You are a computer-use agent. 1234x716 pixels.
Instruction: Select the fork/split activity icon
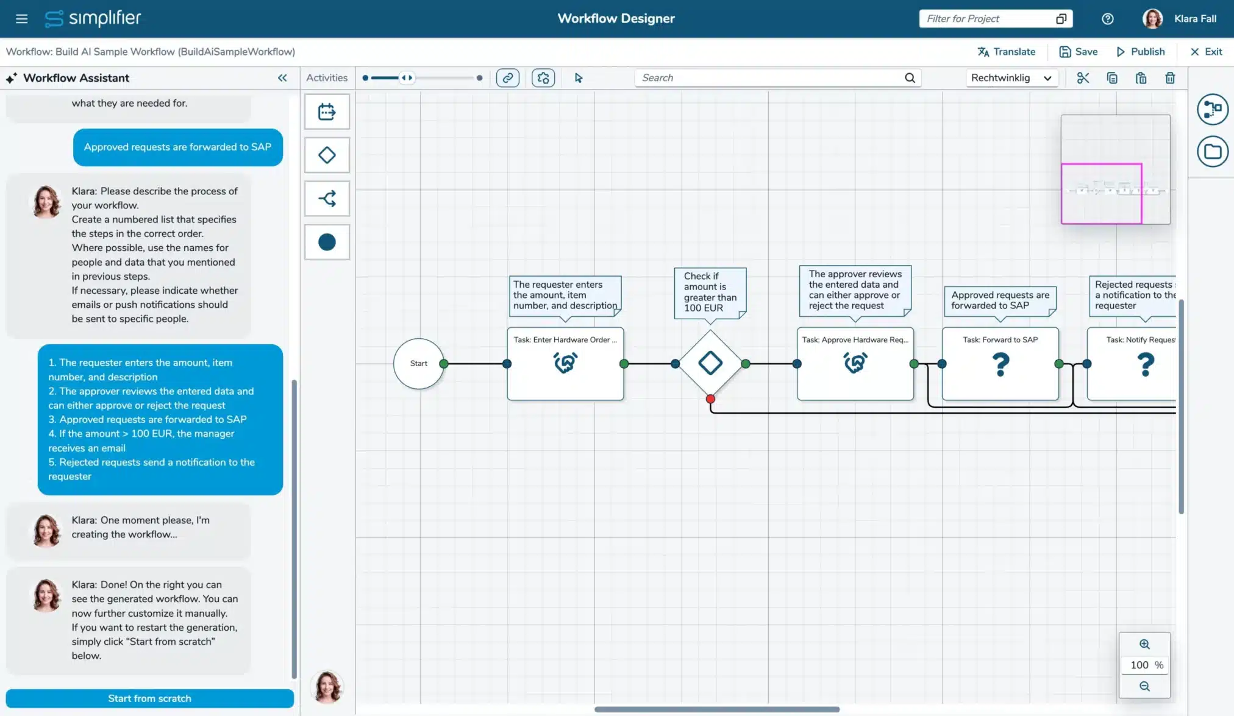tap(327, 199)
